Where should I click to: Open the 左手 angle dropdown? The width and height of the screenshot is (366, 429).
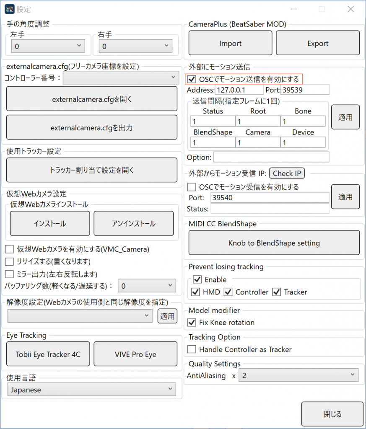pos(47,46)
